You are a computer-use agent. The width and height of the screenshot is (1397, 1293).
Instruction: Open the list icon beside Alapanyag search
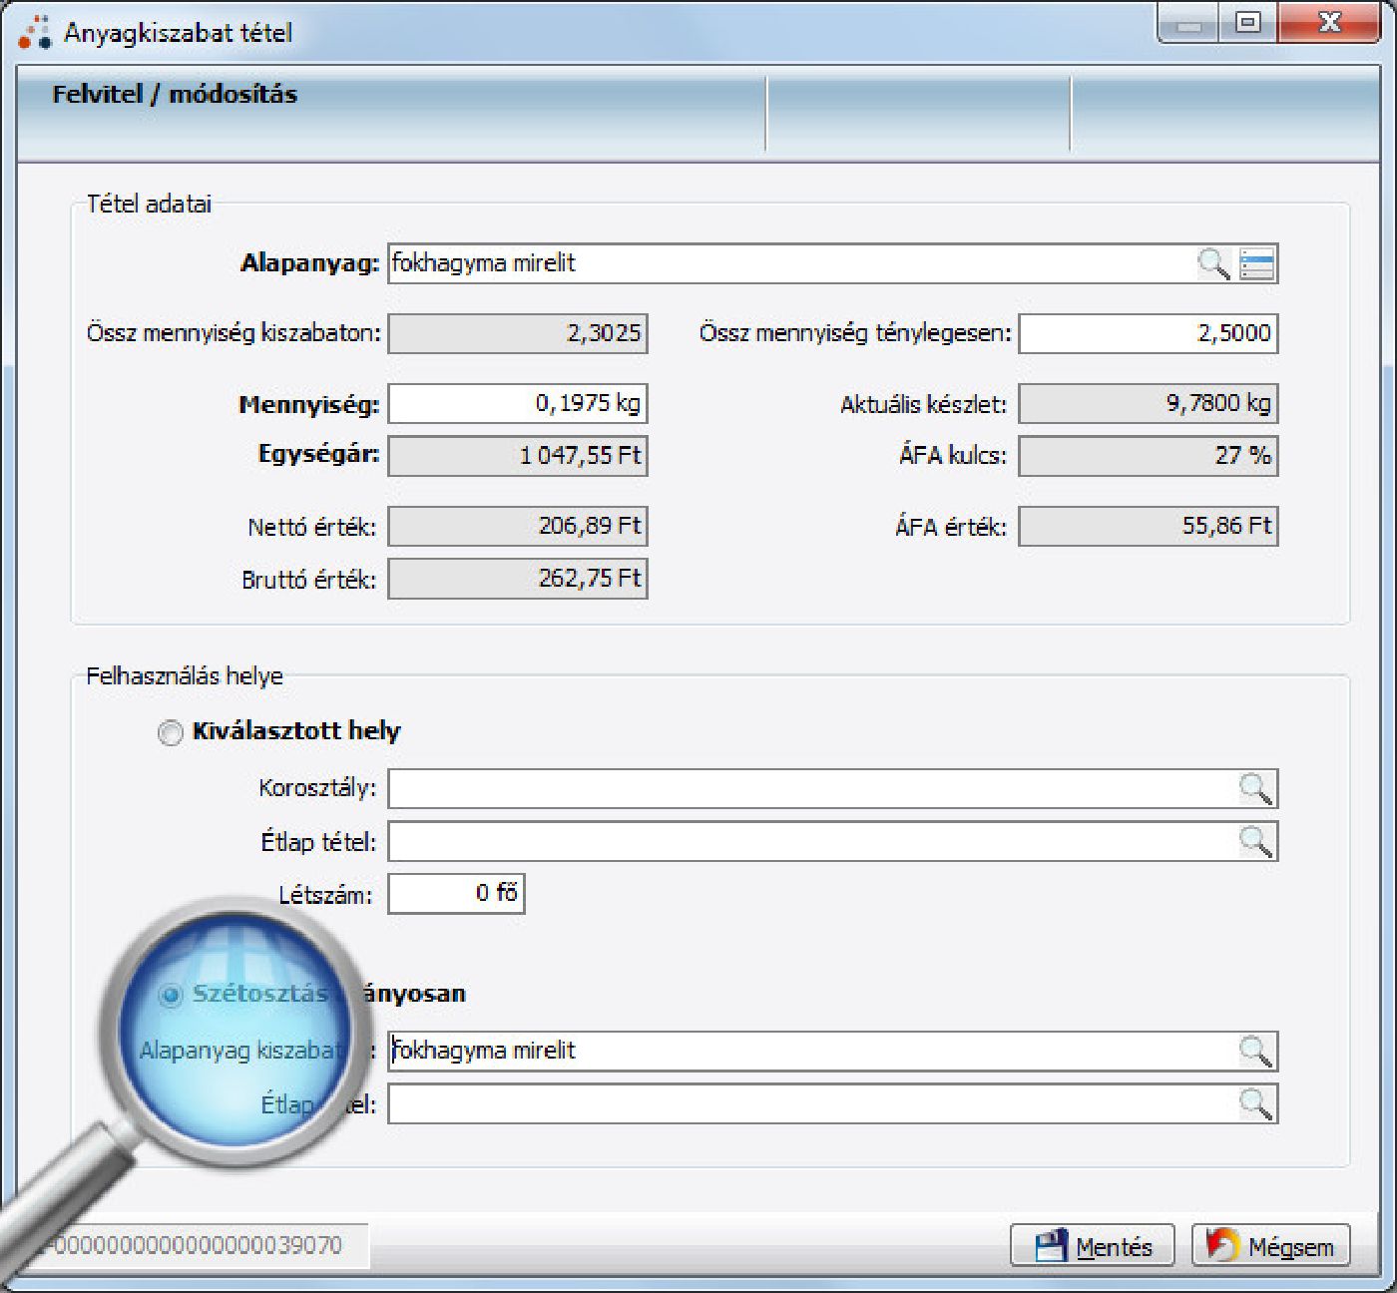pos(1256,264)
